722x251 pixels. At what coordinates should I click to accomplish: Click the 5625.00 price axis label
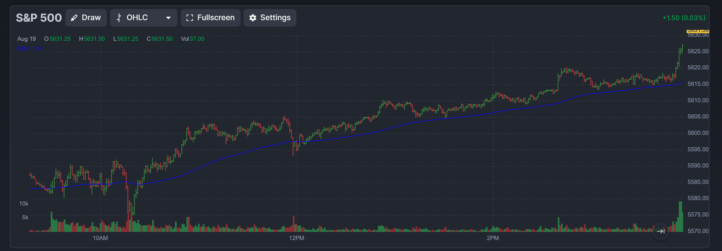[x=698, y=51]
